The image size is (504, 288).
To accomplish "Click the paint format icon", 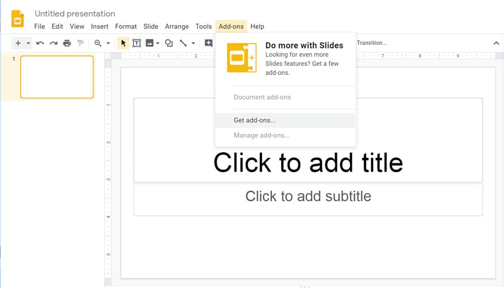I will point(81,43).
